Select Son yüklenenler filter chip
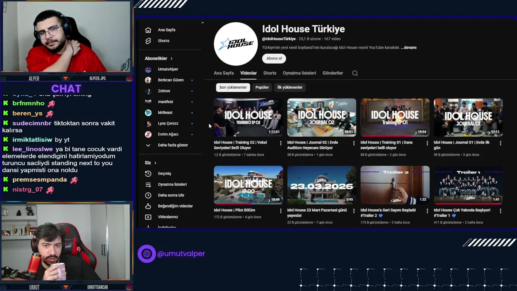 (x=233, y=87)
